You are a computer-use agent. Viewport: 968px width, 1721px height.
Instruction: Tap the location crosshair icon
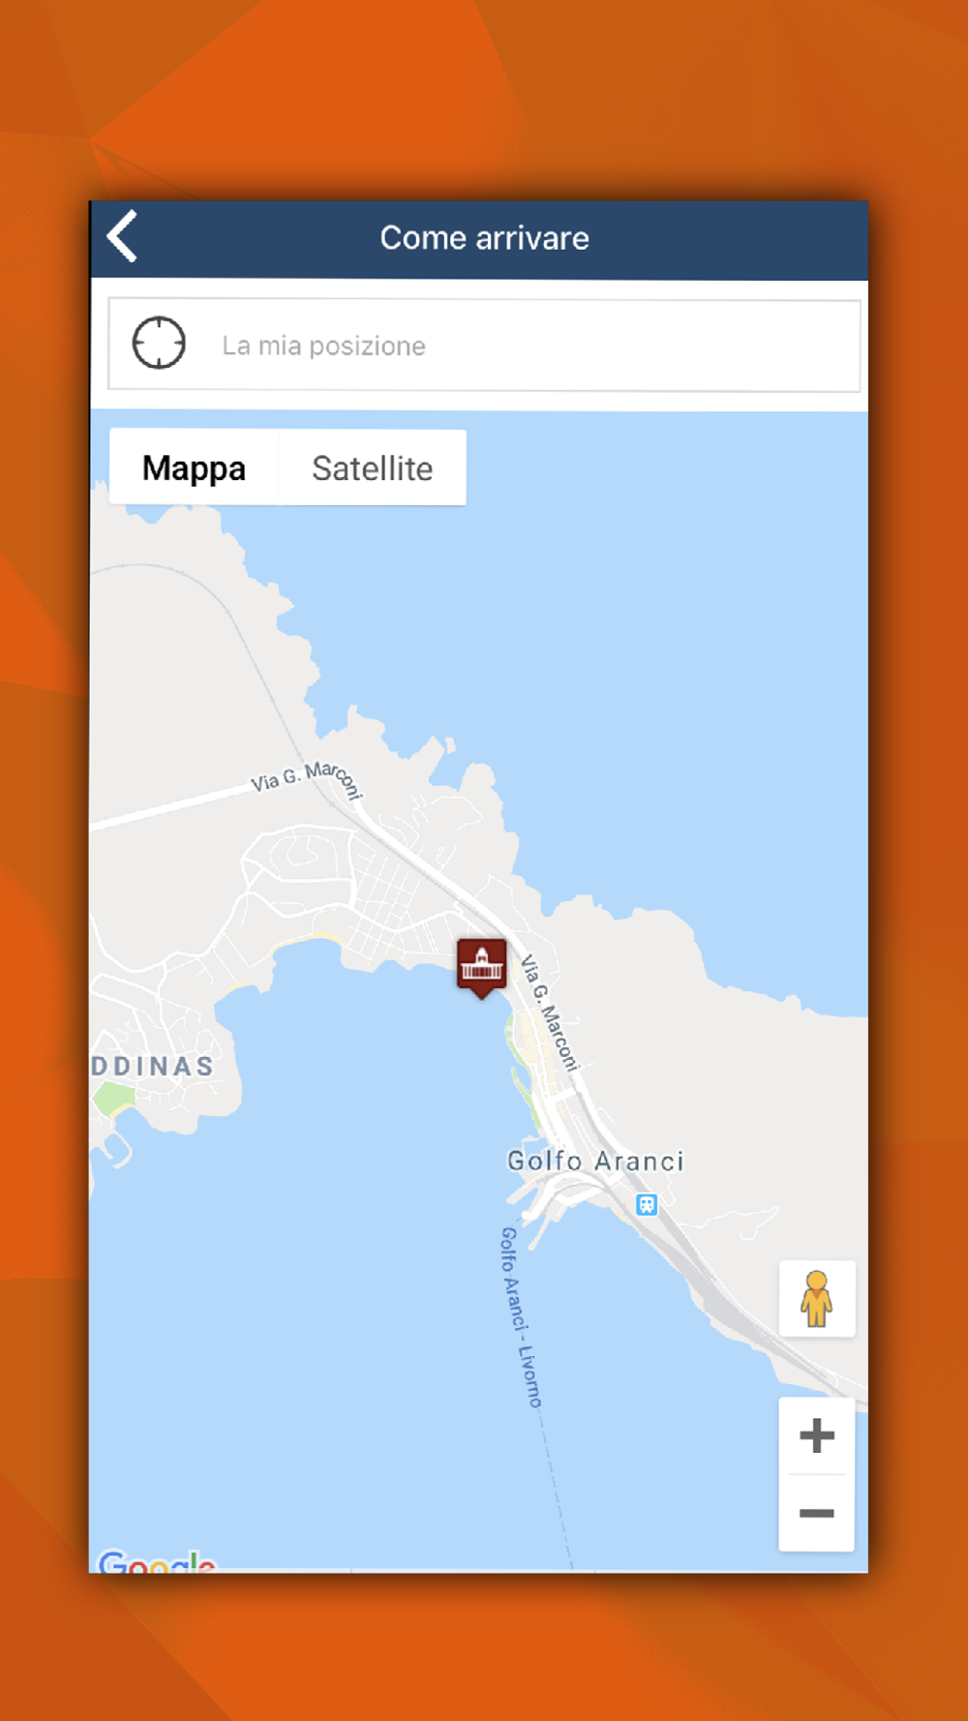(159, 344)
